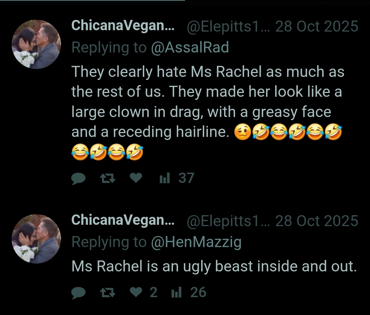The width and height of the screenshot is (370, 315).
Task: Click reply icon on clown in drag tweet
Action: tap(78, 178)
